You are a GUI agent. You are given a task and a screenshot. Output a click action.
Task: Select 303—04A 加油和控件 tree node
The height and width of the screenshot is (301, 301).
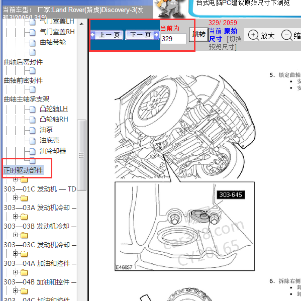40,264
